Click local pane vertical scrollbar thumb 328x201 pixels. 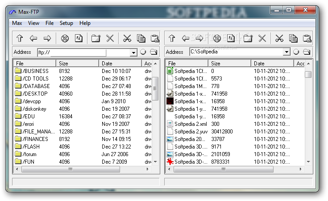tap(308, 74)
